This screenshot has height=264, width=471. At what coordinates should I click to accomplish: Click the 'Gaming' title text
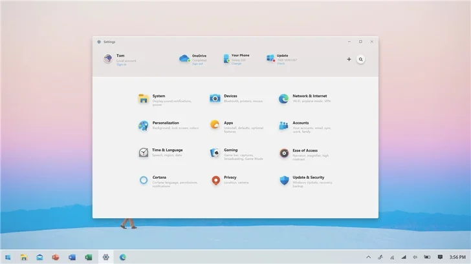[231, 150]
